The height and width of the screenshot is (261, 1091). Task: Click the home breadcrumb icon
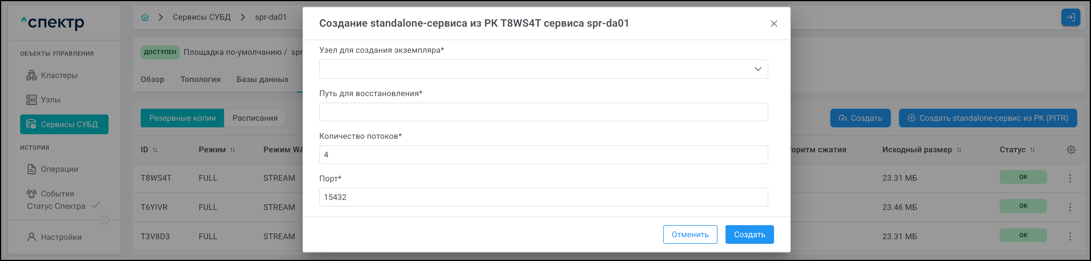pyautogui.click(x=145, y=17)
